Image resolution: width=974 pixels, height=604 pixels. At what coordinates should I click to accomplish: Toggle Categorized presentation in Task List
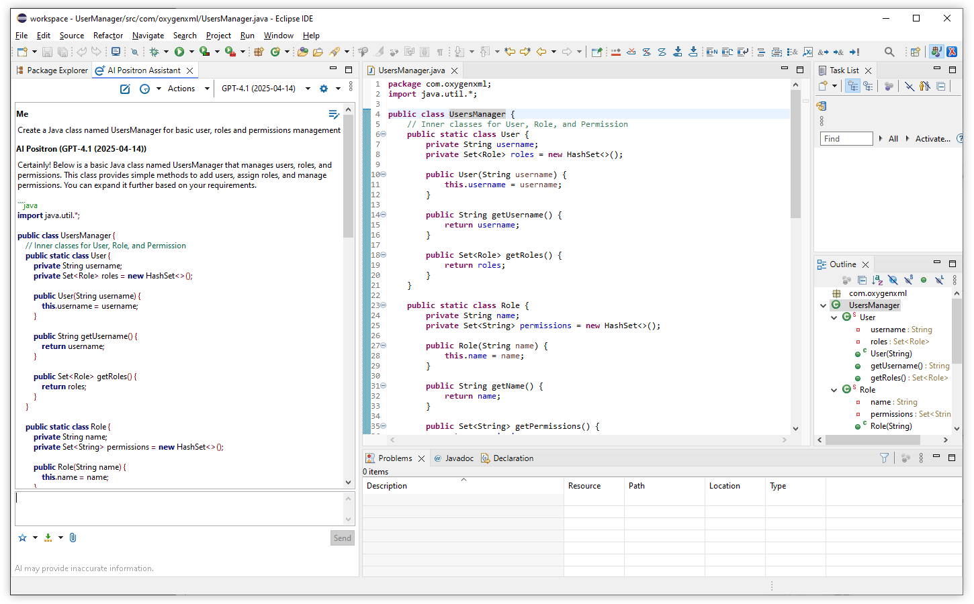click(852, 86)
